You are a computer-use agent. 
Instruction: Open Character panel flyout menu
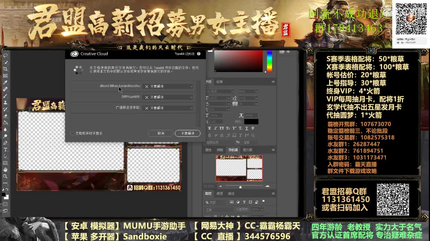coord(273,82)
